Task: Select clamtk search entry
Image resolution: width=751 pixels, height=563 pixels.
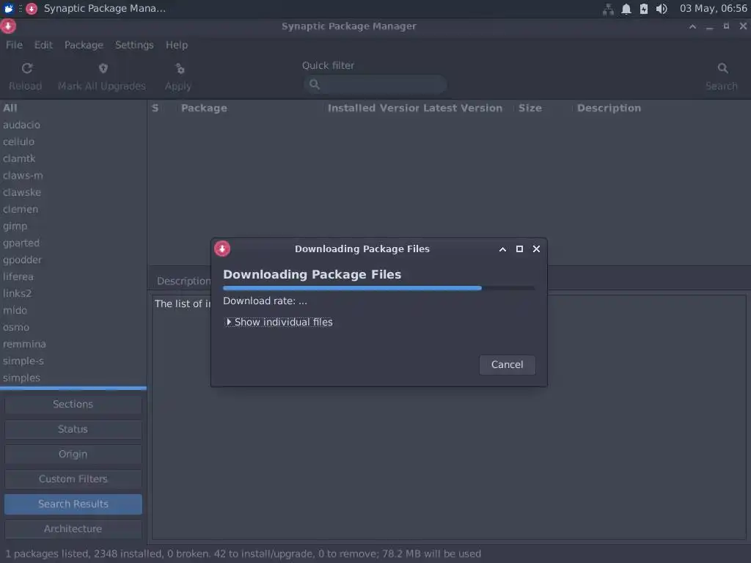Action: 19,158
